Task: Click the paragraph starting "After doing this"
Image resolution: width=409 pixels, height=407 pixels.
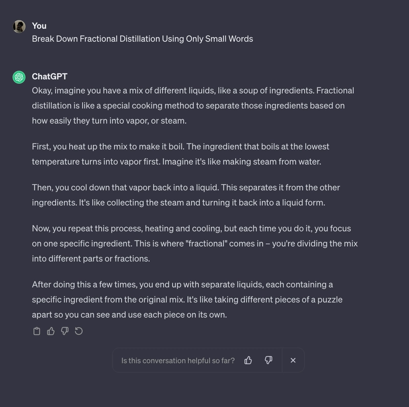Action: pos(187,299)
